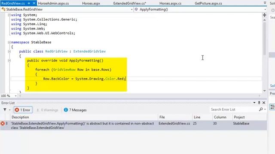Click the StableBase project cell
The image size is (275, 154).
(x=241, y=124)
